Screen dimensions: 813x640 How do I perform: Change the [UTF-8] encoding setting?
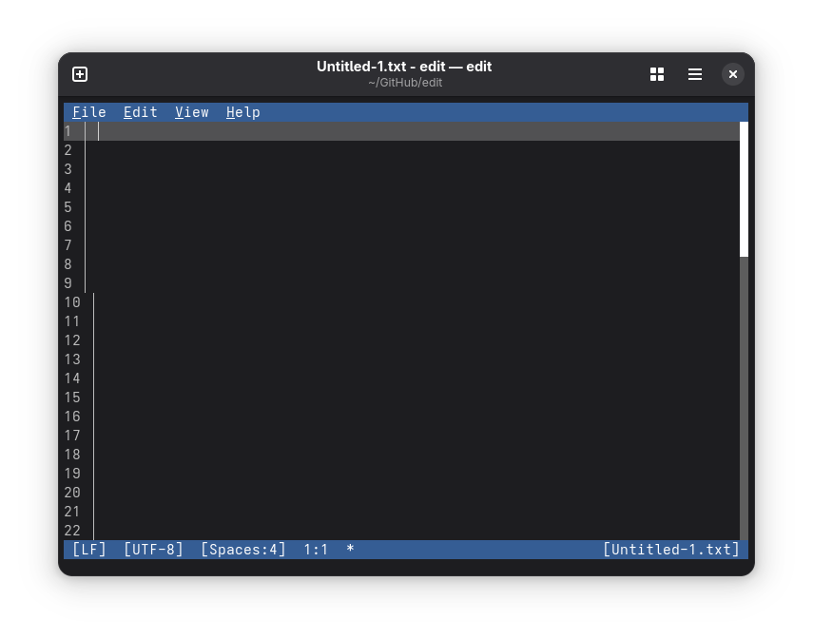[x=153, y=550]
